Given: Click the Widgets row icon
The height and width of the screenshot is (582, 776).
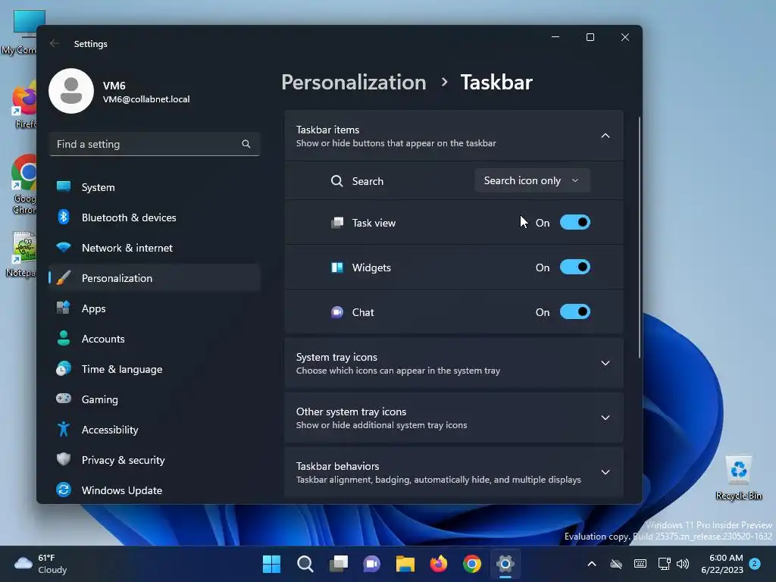Looking at the screenshot, I should click(337, 268).
